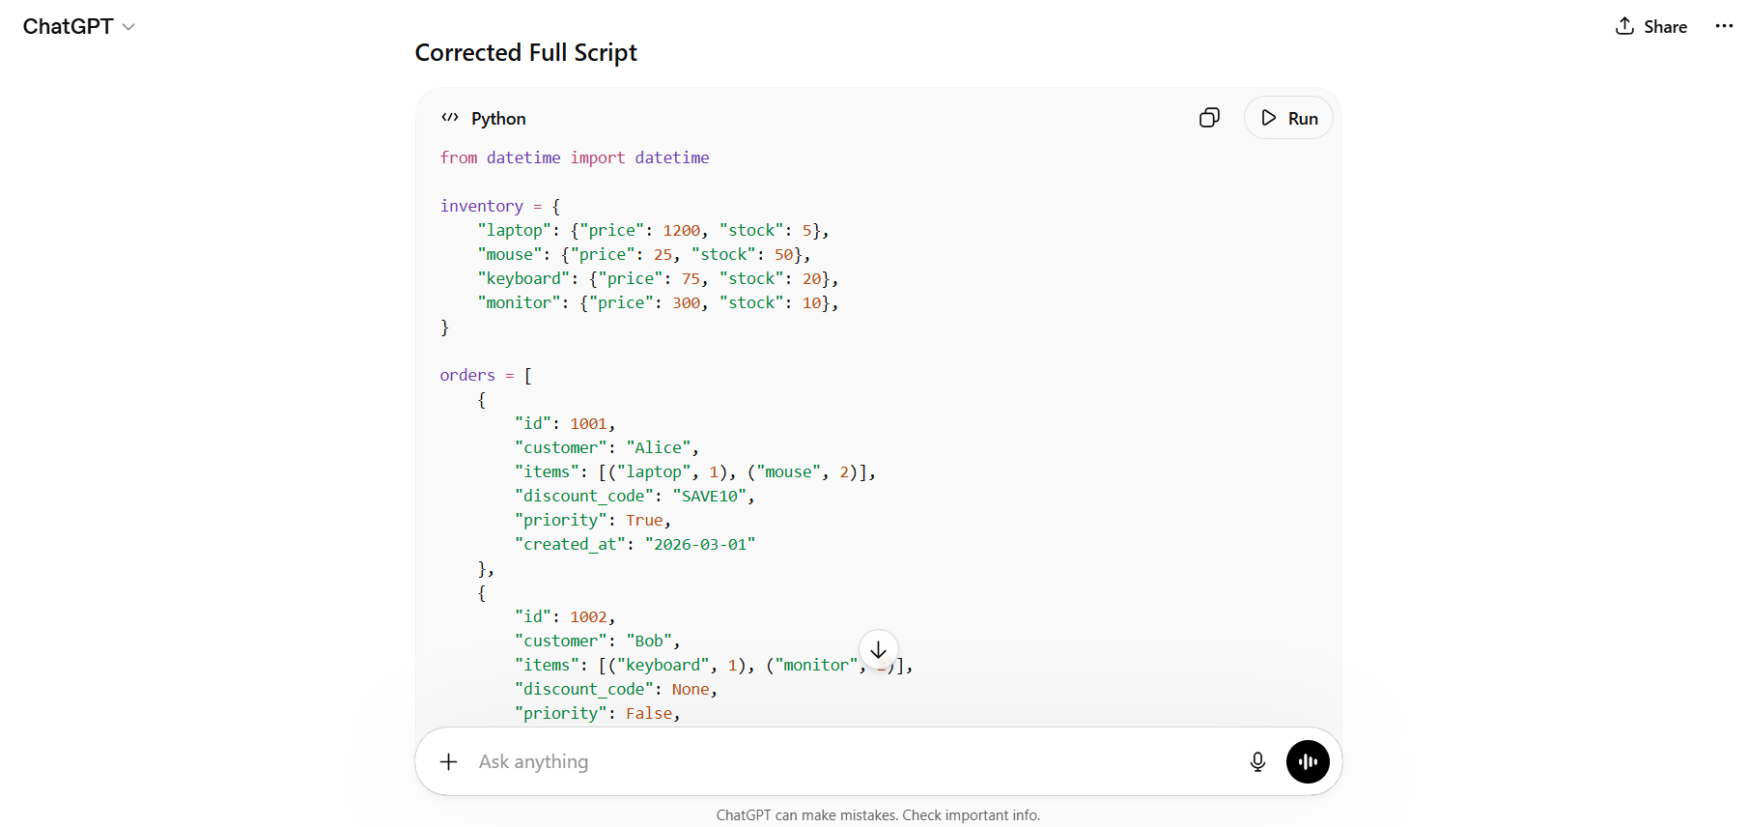Click the 'Python' code block label

[x=498, y=118]
